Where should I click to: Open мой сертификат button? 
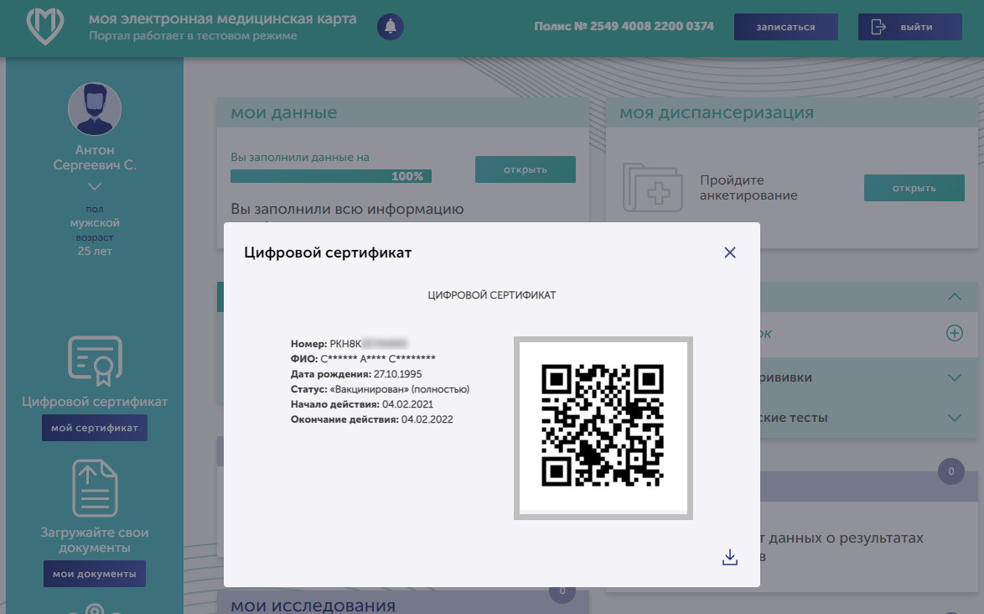pos(95,428)
